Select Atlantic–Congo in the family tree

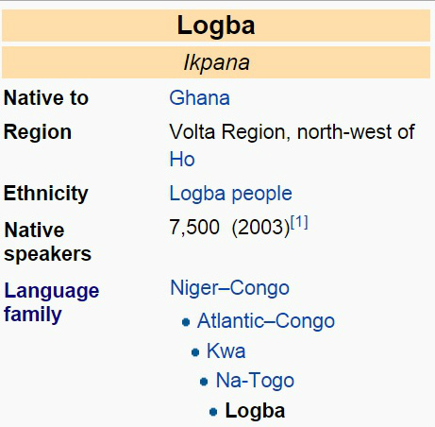pos(266,321)
